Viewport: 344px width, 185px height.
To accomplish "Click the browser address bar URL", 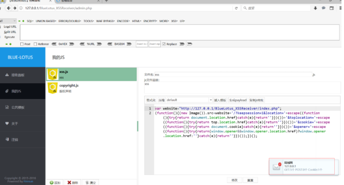I will [58, 8].
